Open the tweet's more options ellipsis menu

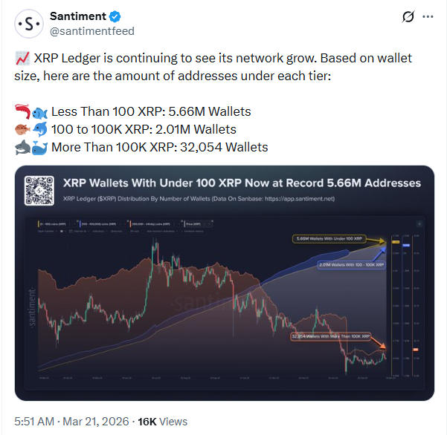click(428, 17)
